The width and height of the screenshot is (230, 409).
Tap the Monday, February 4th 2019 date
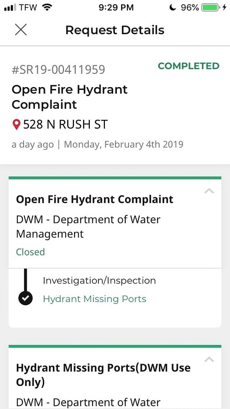click(x=124, y=144)
